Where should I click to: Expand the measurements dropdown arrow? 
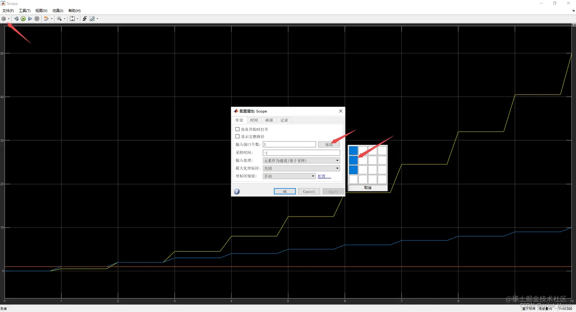point(98,19)
